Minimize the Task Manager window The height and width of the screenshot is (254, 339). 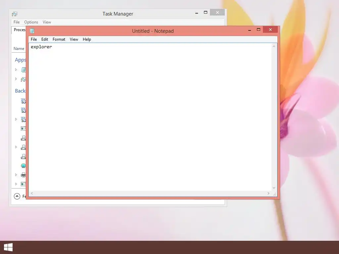click(x=197, y=13)
